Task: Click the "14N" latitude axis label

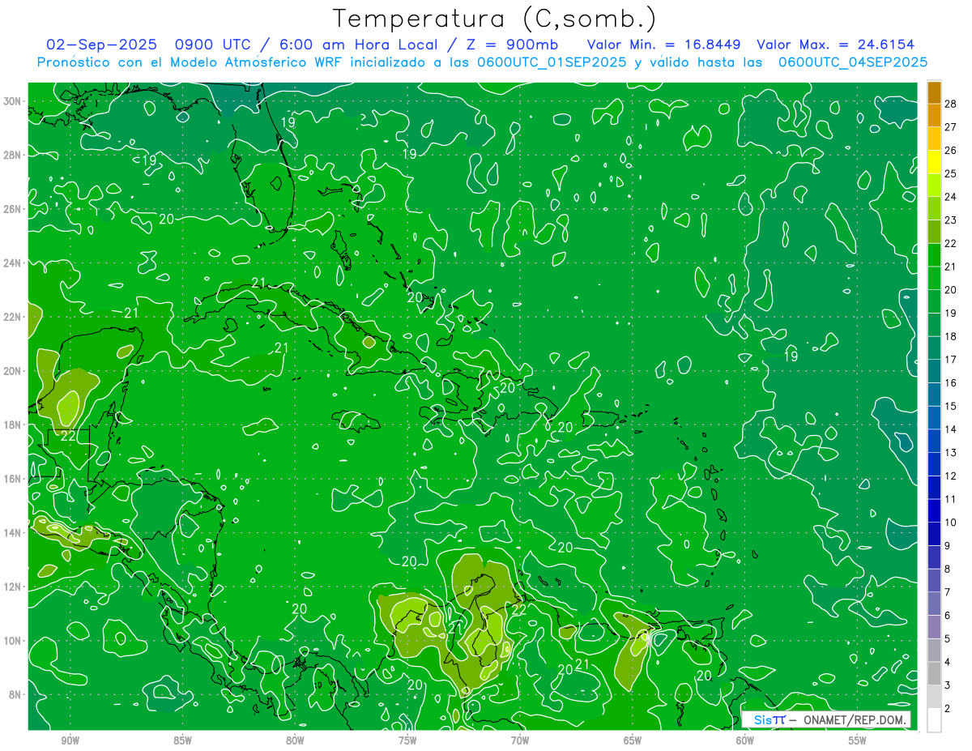Action: [14, 532]
